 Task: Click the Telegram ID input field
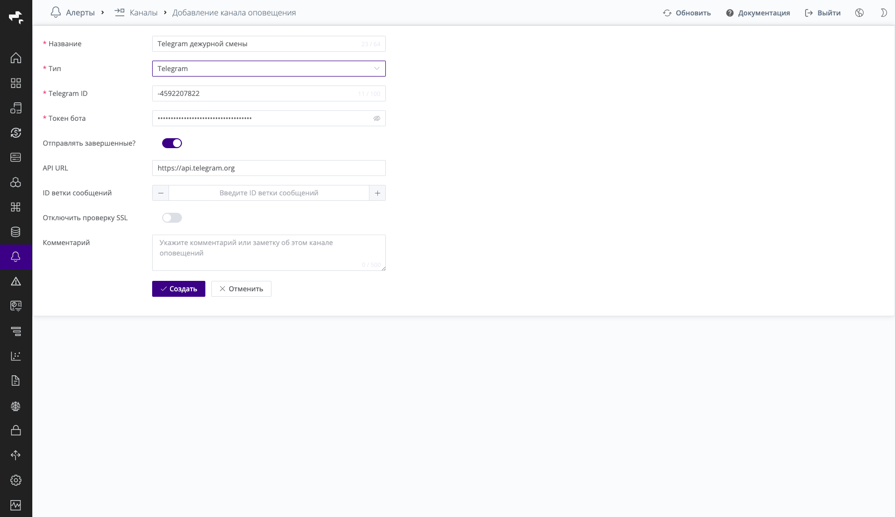[x=268, y=93]
